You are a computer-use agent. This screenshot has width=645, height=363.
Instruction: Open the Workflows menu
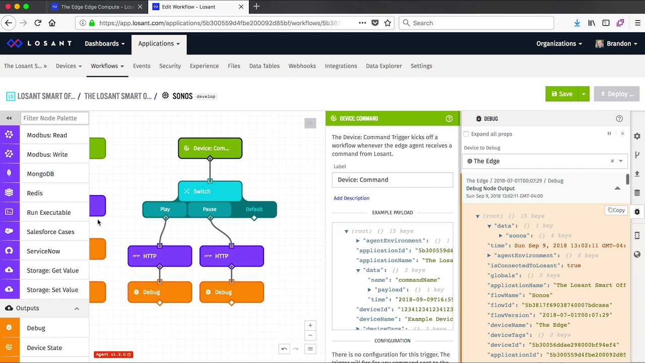[x=107, y=66]
